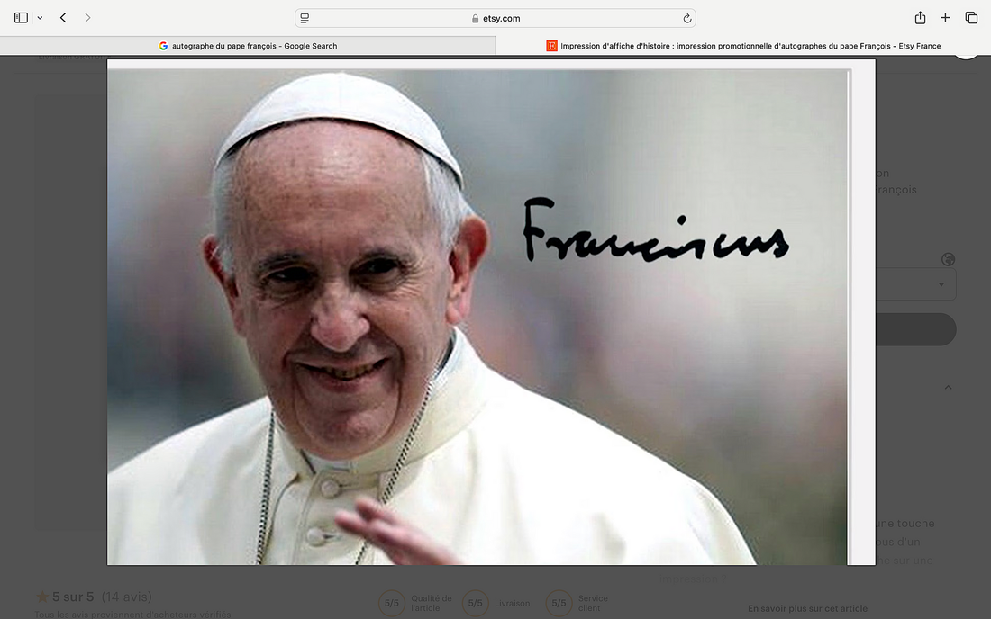991x619 pixels.
Task: Open the page settings icon in address bar
Action: pos(305,18)
